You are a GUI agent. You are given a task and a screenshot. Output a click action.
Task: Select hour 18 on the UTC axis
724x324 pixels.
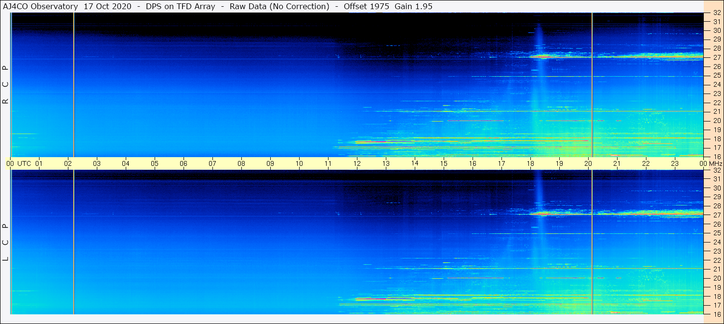530,163
